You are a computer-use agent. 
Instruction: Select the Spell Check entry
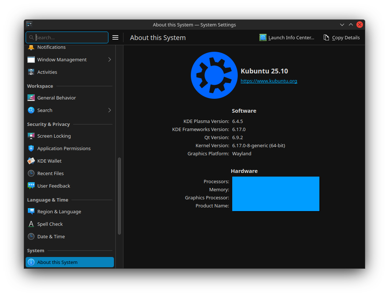(x=70, y=224)
